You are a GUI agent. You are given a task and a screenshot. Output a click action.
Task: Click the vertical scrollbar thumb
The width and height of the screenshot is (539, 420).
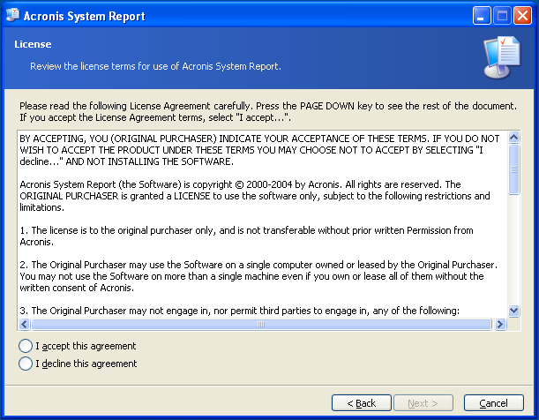pyautogui.click(x=514, y=169)
